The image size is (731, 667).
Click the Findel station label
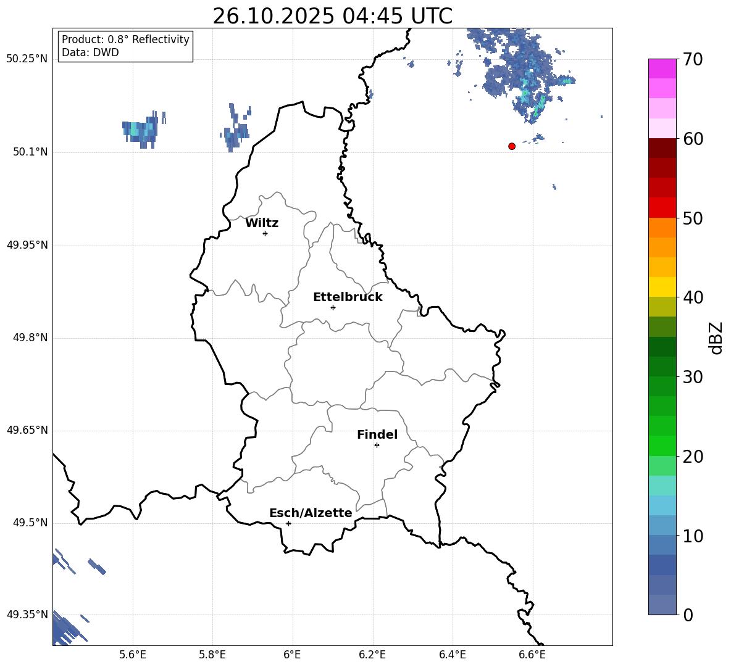(x=377, y=434)
